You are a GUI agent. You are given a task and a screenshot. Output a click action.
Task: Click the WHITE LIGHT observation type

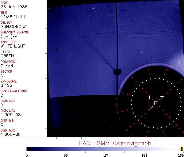(x=13, y=46)
